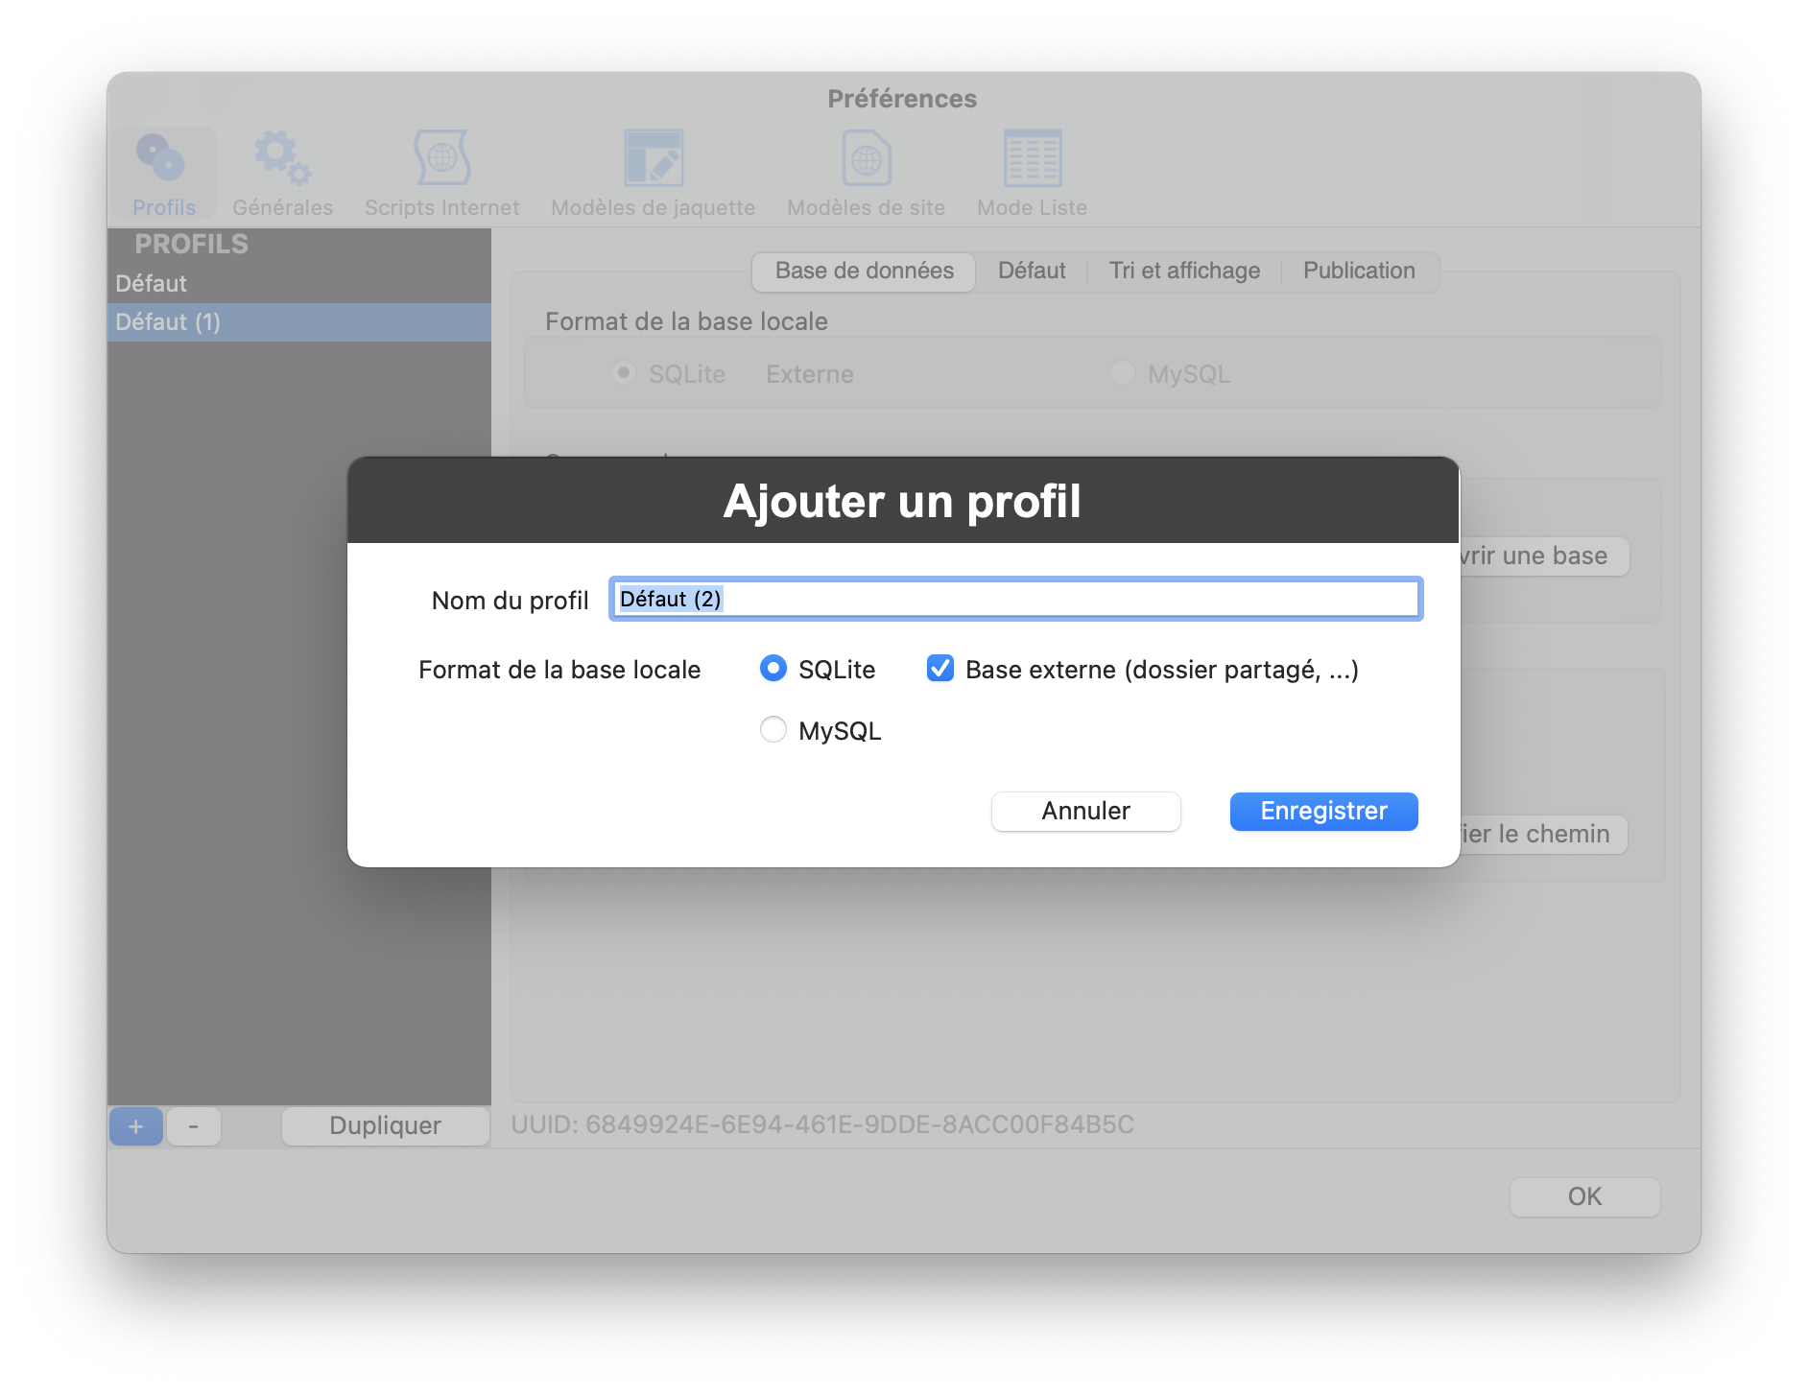Switch to the Tri et affichage tab
Viewport: 1808px width, 1395px height.
(1184, 272)
